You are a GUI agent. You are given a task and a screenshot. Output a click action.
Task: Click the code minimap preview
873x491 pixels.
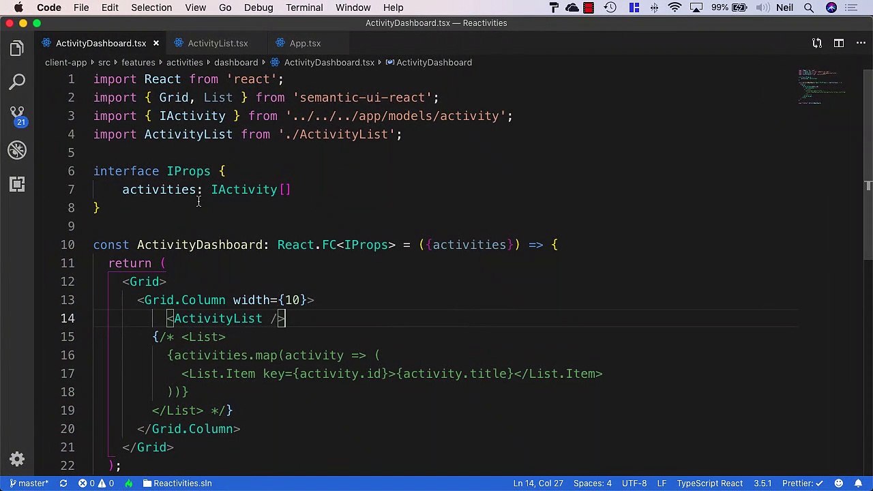pyautogui.click(x=823, y=87)
